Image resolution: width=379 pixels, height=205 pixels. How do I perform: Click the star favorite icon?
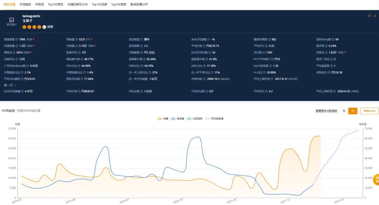pos(369,16)
